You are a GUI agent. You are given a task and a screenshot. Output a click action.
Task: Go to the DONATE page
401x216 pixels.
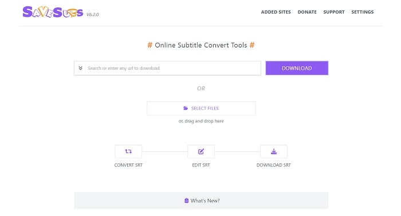(307, 12)
